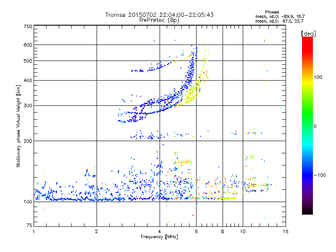This screenshot has height=252, width=336.
Task: Click the plot title "Tromsø 20150702 22:04:00-22:05:43"
Action: pos(159,15)
